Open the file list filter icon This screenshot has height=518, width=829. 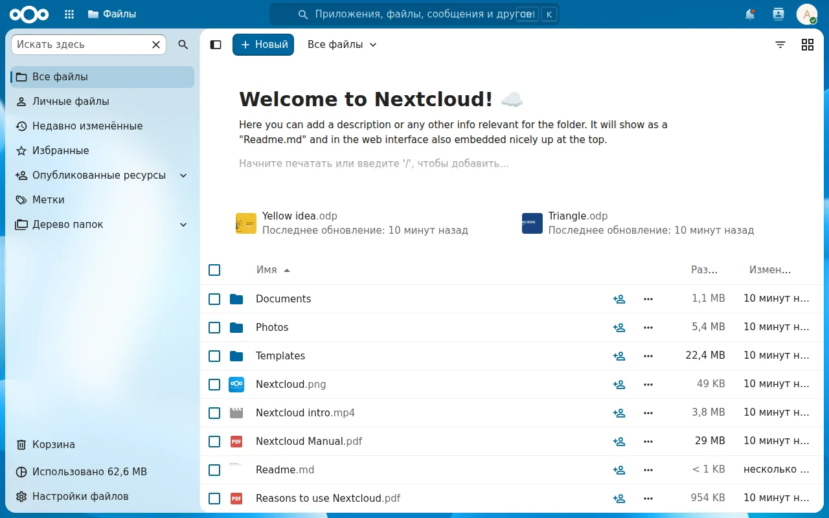pyautogui.click(x=780, y=45)
